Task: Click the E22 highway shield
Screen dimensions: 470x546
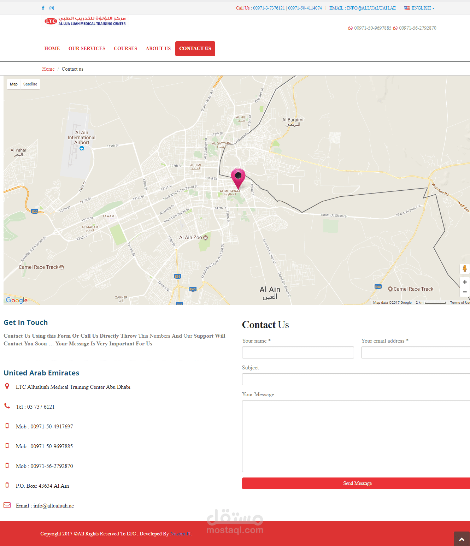Action: click(35, 212)
